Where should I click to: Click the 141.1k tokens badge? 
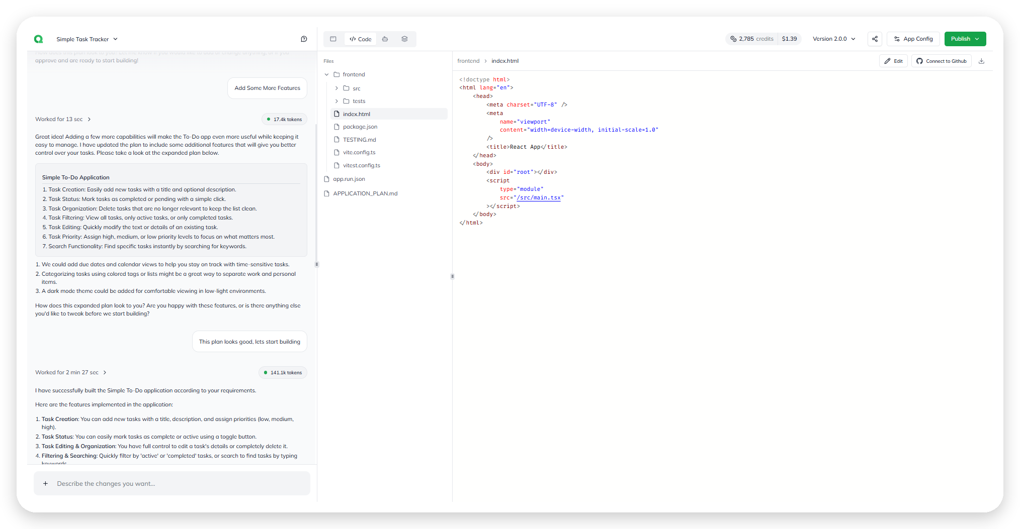(283, 373)
